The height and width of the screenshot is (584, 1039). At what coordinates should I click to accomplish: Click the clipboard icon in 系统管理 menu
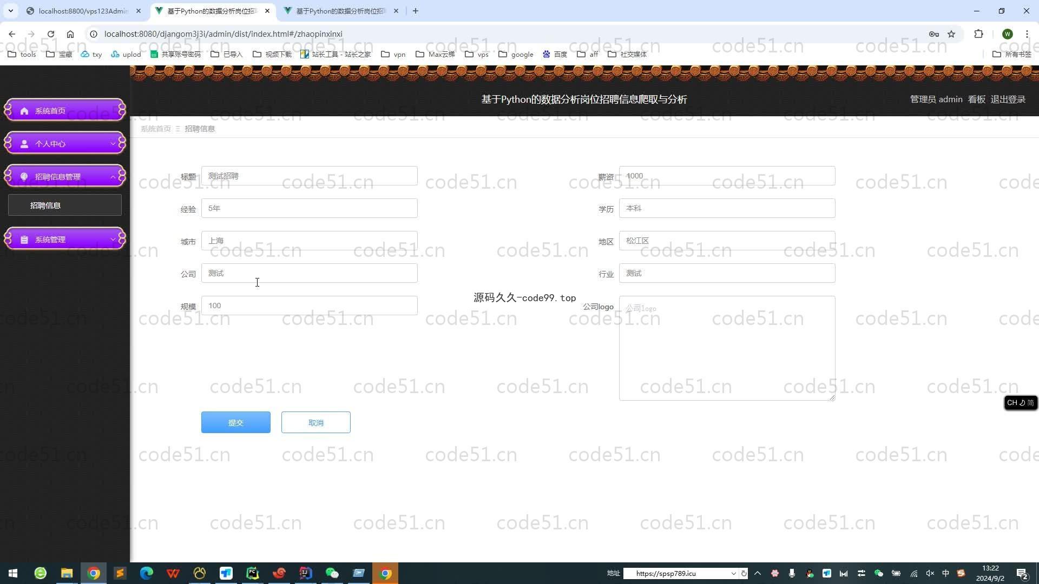tap(24, 240)
